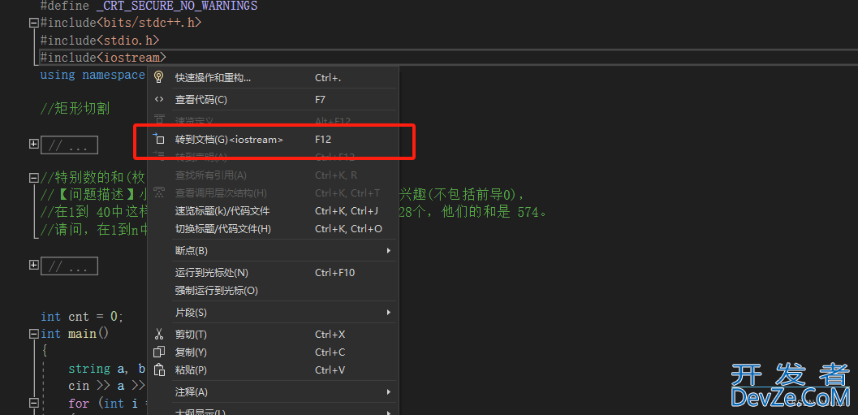Choose 复制(Y) from context menu
The height and width of the screenshot is (415, 858).
pos(274,352)
